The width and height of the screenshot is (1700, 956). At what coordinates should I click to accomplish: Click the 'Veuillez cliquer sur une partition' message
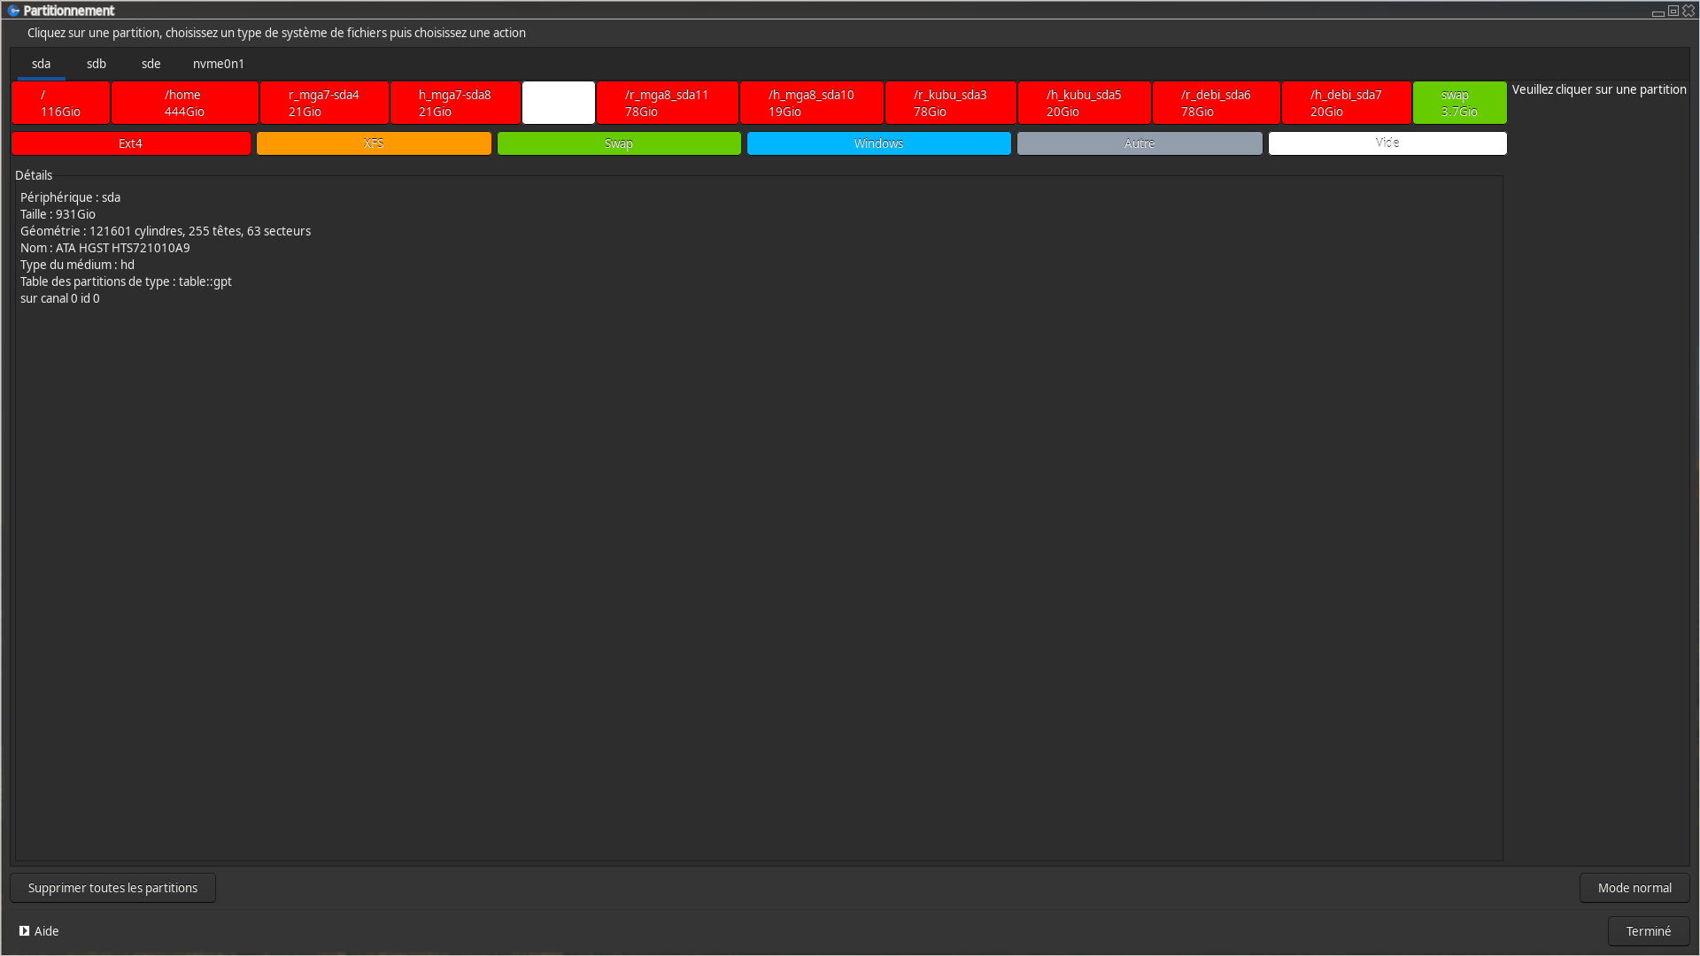(x=1599, y=89)
